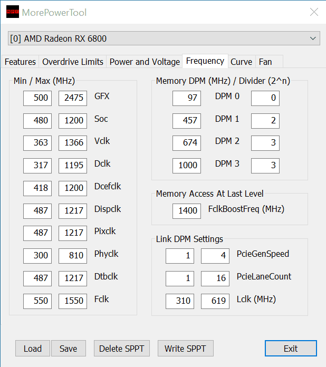Screen dimensions: 326x367
Task: Click the Memory Access At Last Level label
Action: (209, 194)
